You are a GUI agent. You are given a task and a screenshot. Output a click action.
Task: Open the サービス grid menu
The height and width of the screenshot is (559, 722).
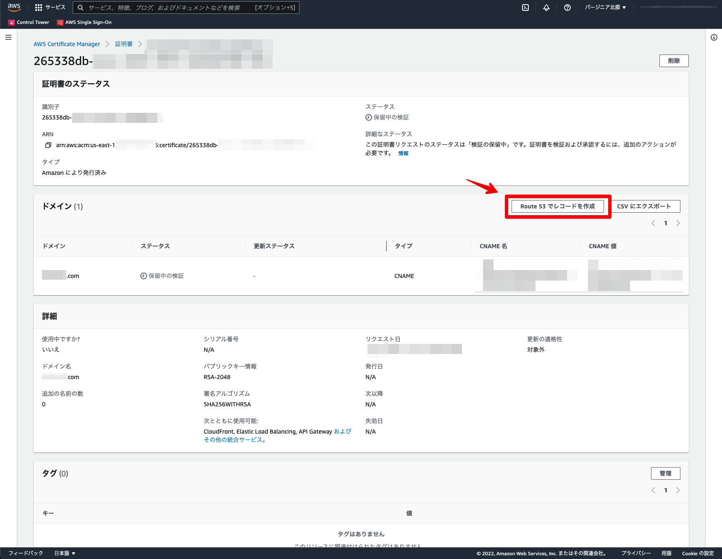(x=50, y=7)
